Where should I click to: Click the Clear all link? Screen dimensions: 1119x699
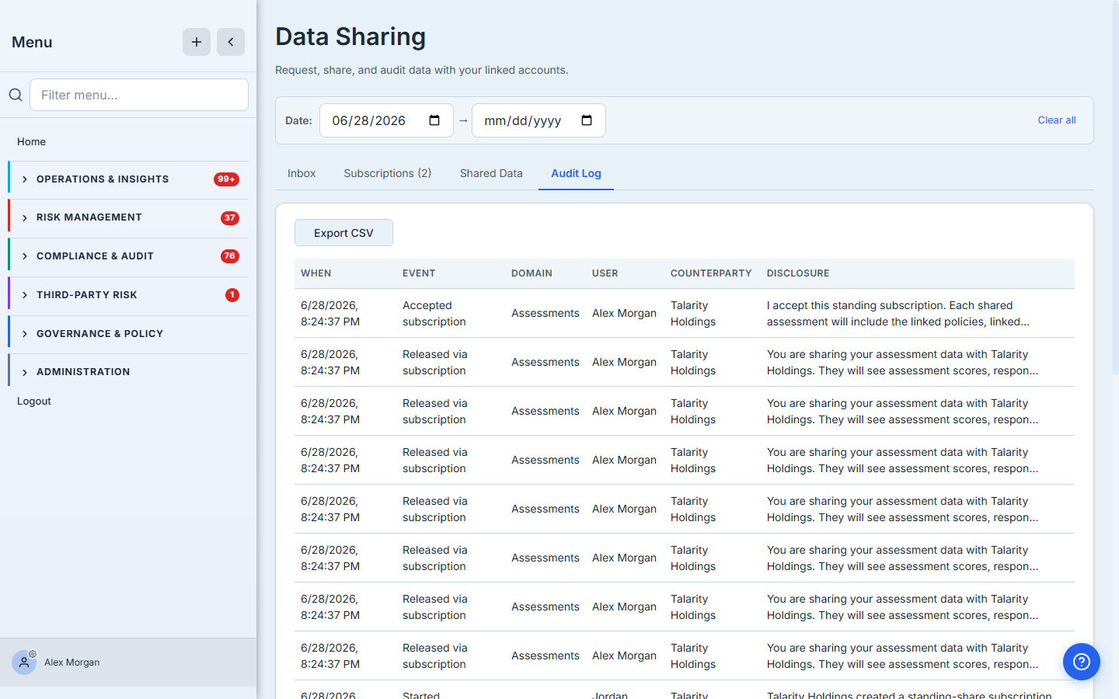[x=1057, y=120]
